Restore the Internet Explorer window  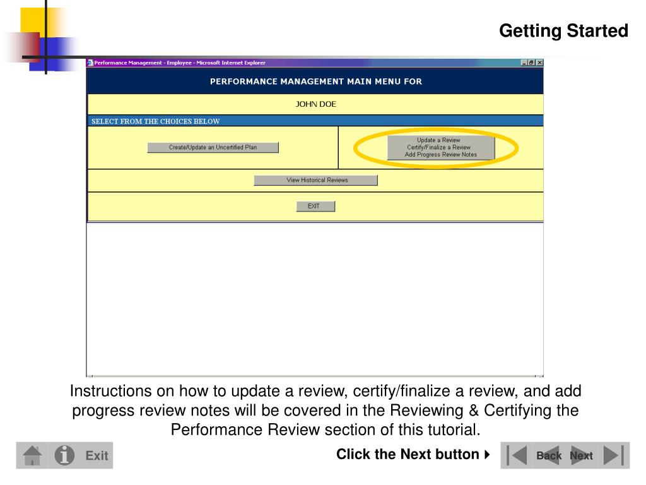(x=531, y=63)
